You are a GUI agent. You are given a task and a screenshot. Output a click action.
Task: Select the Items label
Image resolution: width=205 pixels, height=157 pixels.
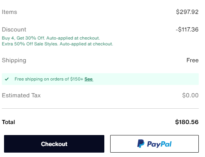(10, 12)
